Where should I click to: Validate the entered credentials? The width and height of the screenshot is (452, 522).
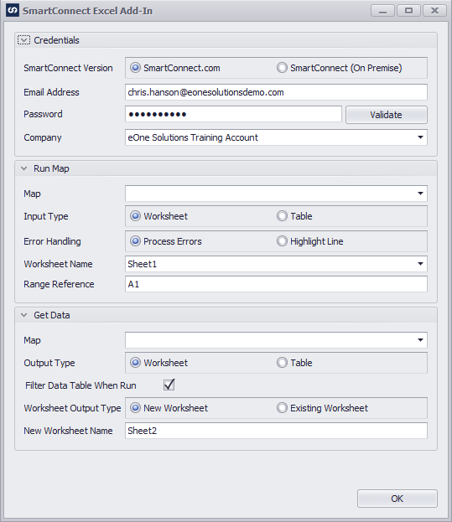pyautogui.click(x=387, y=115)
